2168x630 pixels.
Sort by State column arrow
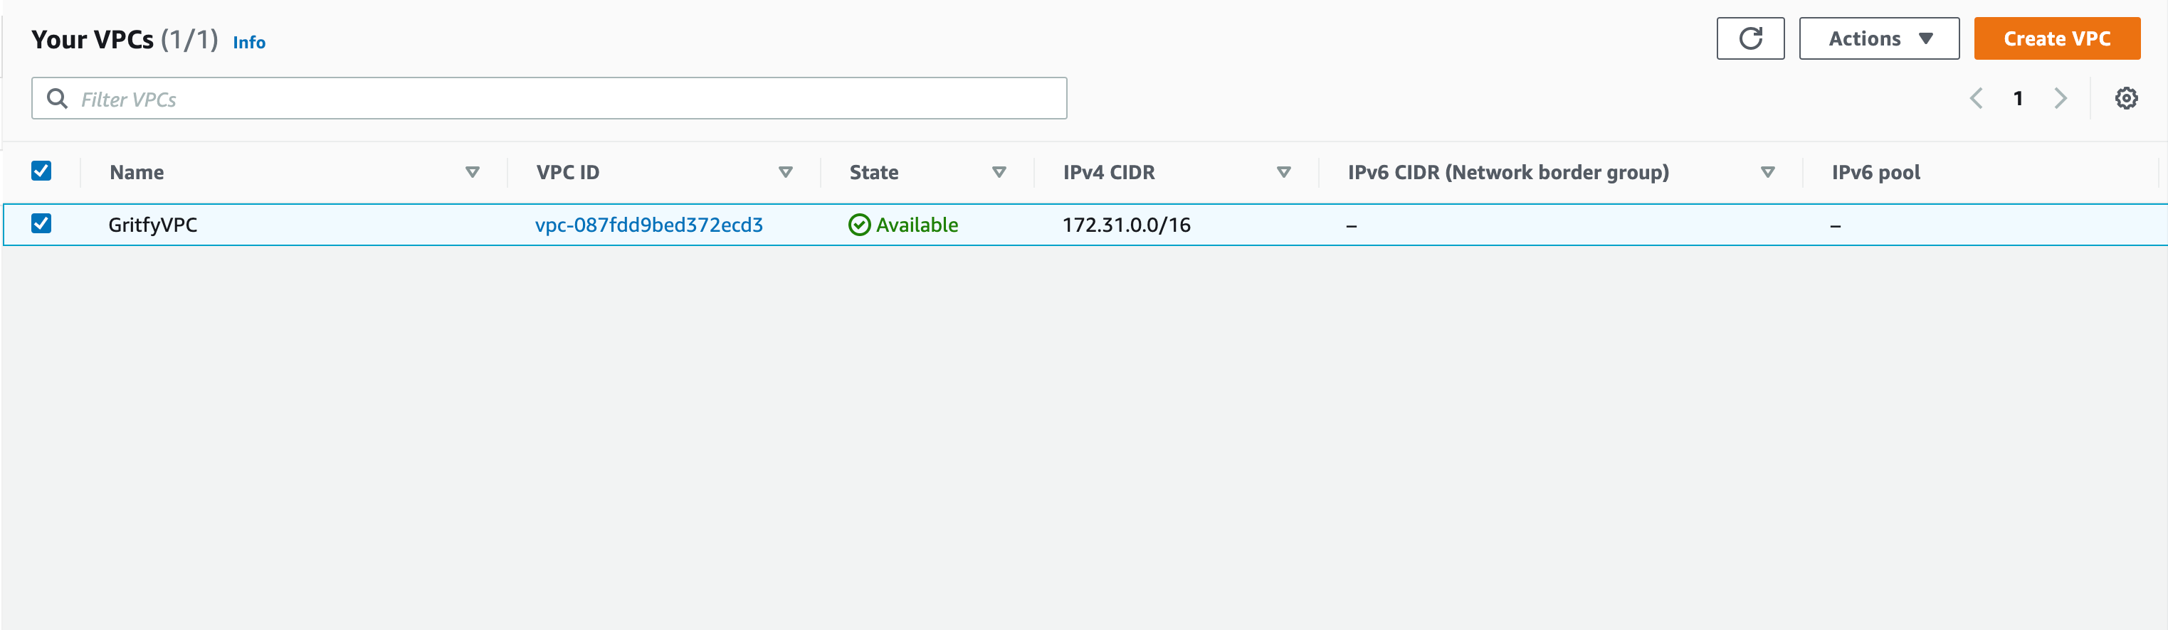[x=999, y=172]
